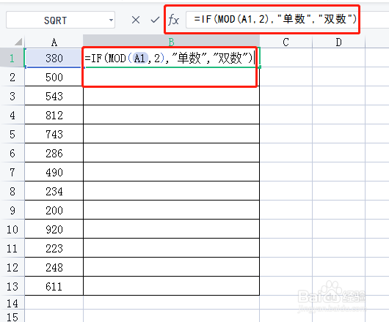The width and height of the screenshot is (389, 322).
Task: Select row 11 header
Action: pos(12,248)
